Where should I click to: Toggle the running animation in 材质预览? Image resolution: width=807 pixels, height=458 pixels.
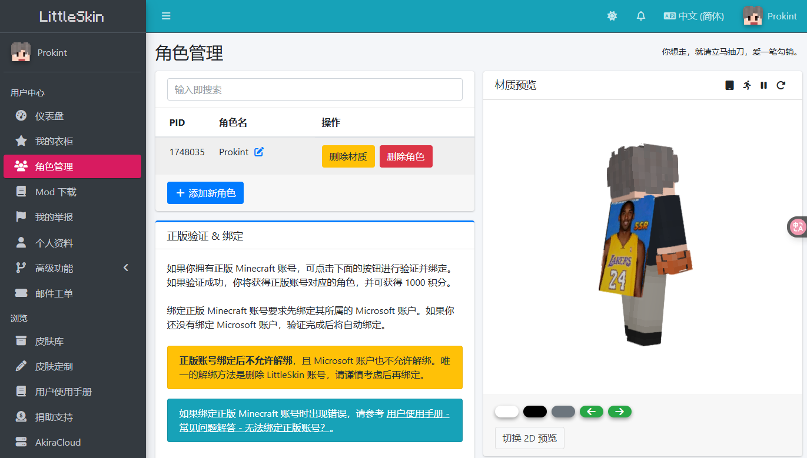coord(747,85)
